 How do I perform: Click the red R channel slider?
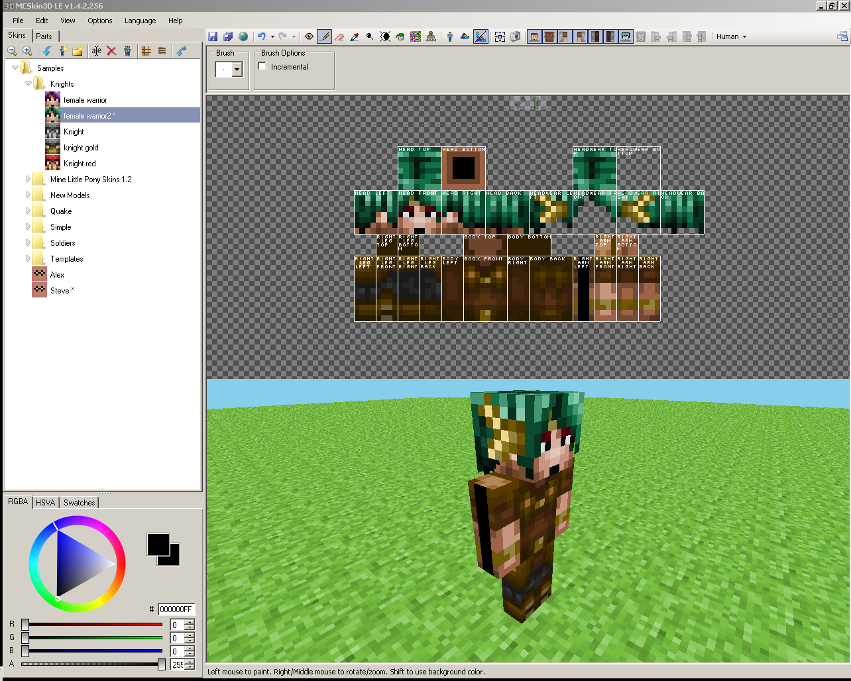[x=93, y=625]
